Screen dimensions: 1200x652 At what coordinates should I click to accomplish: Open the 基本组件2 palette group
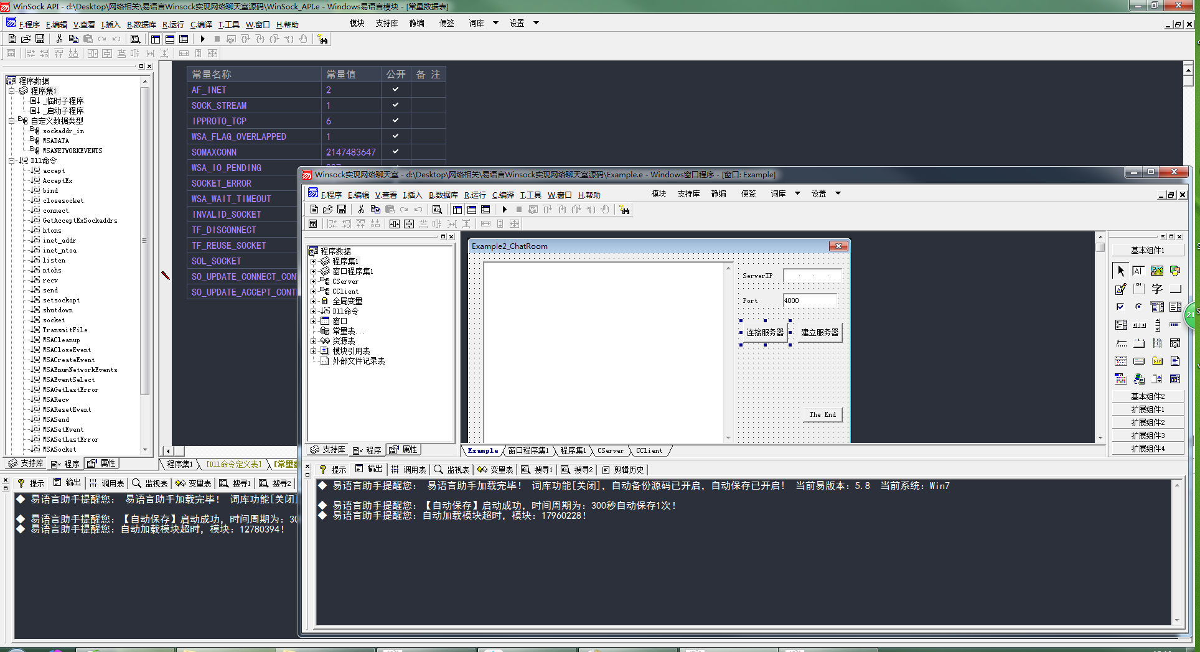[1148, 396]
